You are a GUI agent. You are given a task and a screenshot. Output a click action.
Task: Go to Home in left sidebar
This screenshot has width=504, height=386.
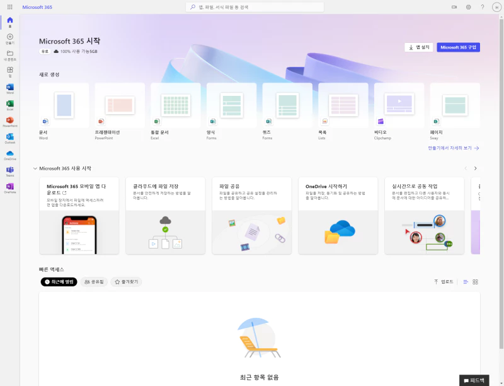tap(10, 22)
